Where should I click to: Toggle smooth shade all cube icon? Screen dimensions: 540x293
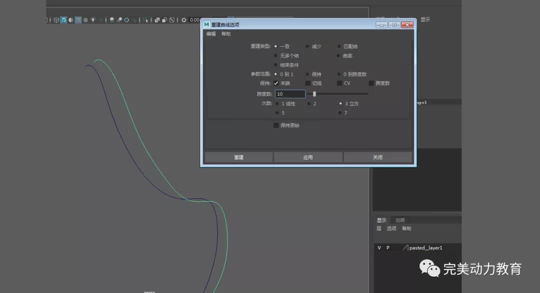(x=63, y=20)
